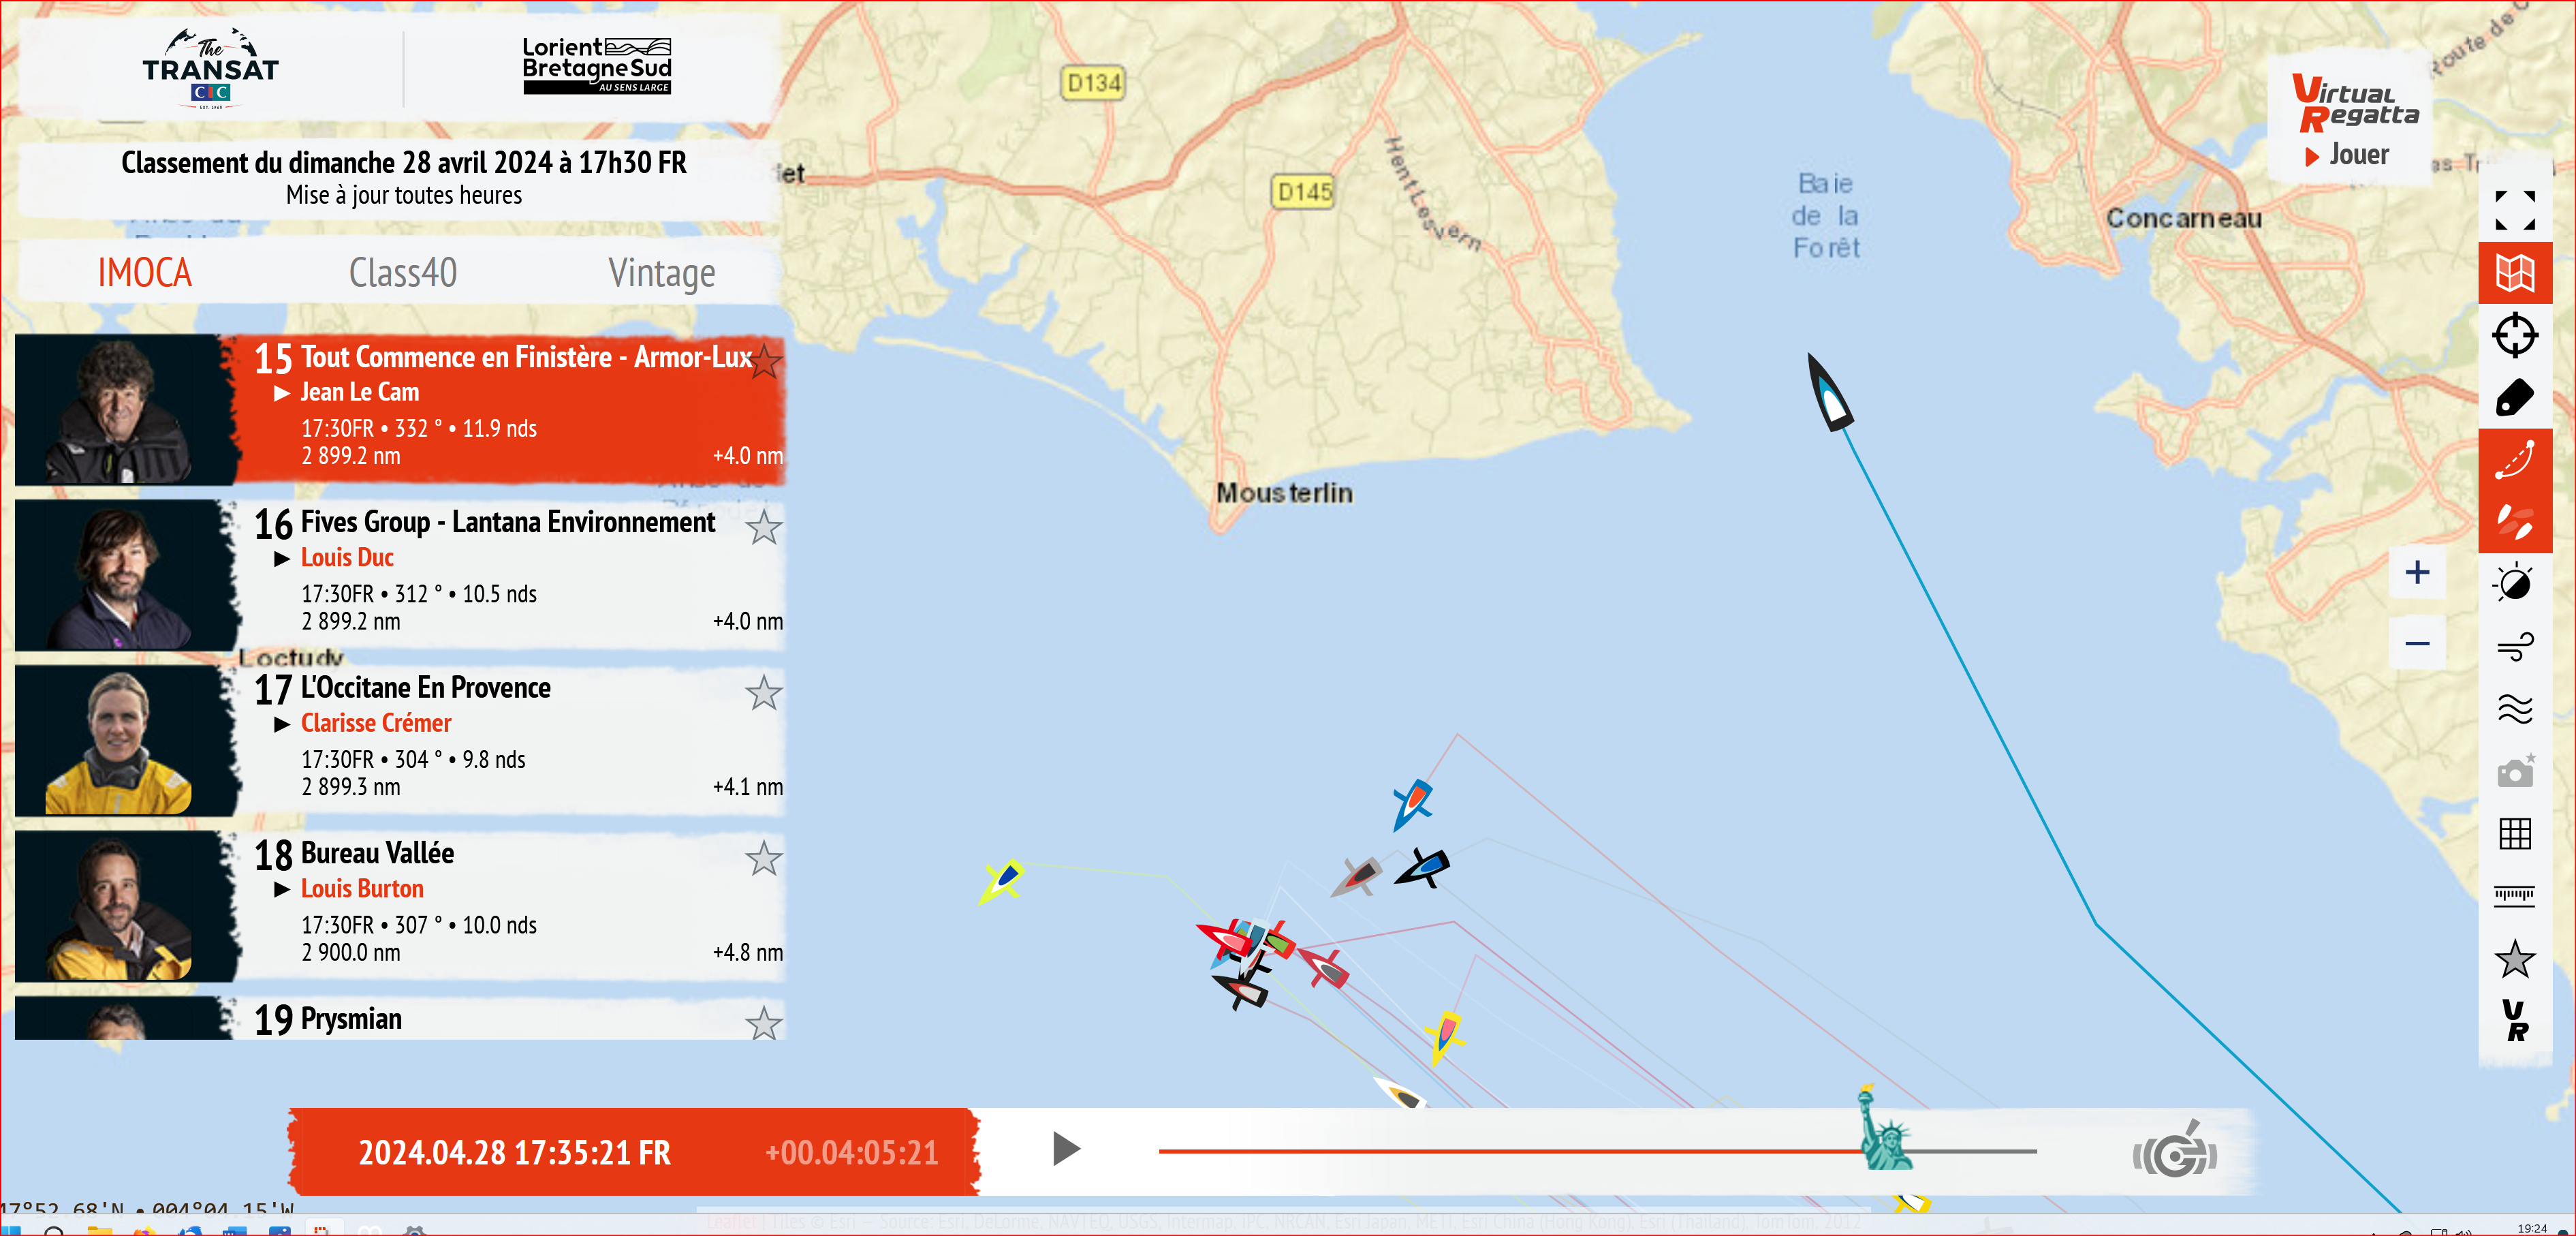Click Clarisse Crémer skipper name
This screenshot has height=1236, width=2576.
(x=376, y=724)
